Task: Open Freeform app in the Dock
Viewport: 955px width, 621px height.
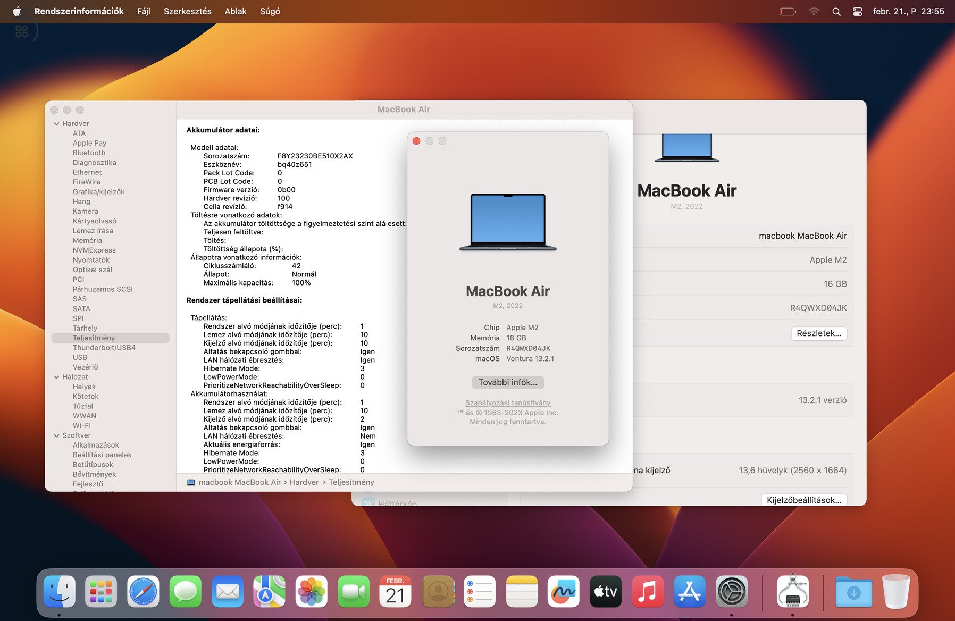Action: click(x=564, y=591)
